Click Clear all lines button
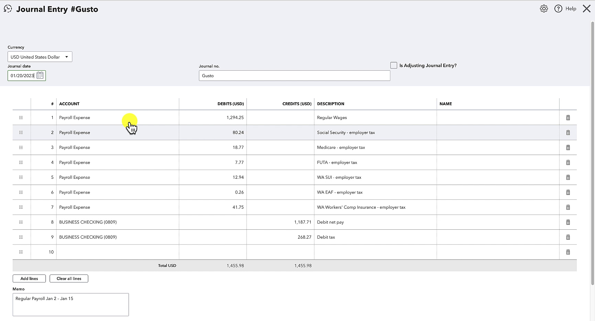This screenshot has width=595, height=321. (69, 278)
